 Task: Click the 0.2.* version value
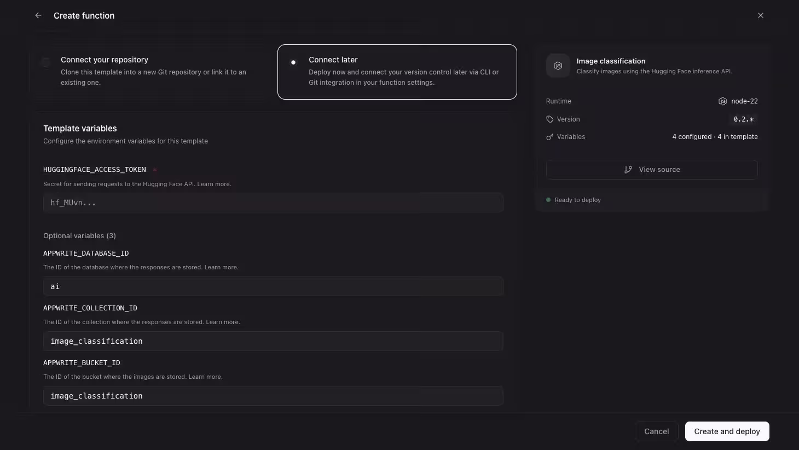(x=744, y=119)
